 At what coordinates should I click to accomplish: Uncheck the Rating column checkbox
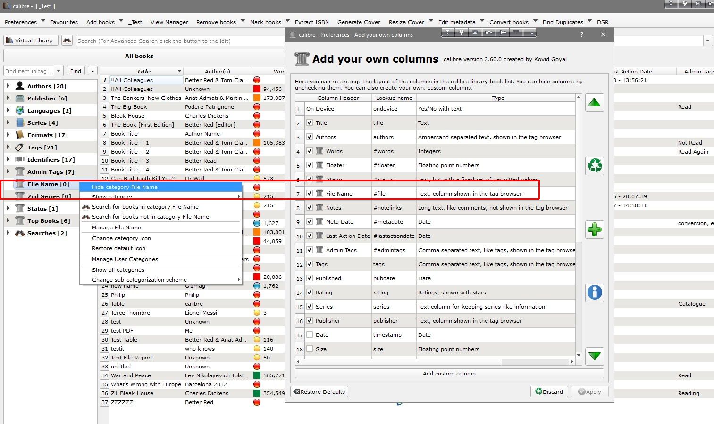[x=310, y=292]
